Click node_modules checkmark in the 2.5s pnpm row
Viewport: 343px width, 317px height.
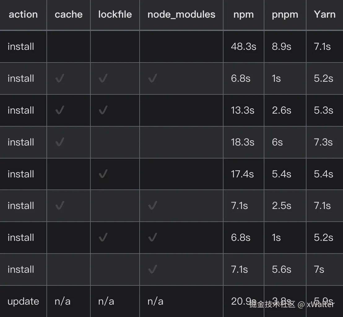tap(152, 206)
